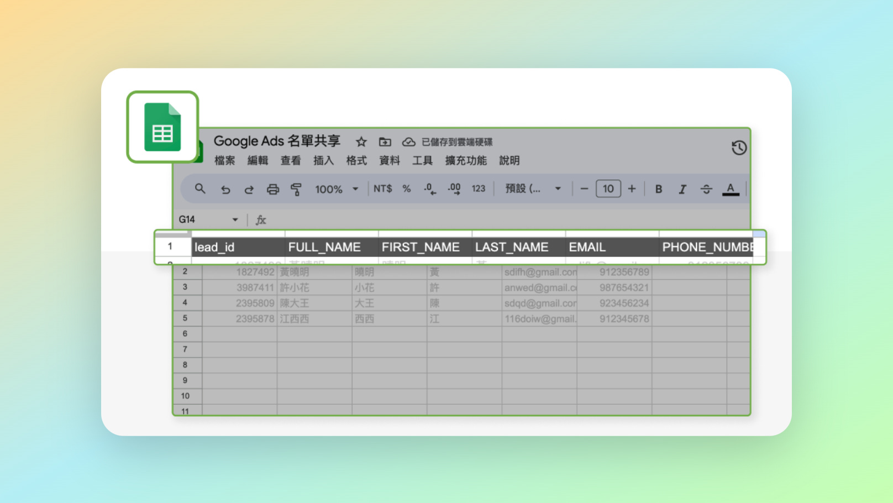Open the 檔案 menu
The width and height of the screenshot is (893, 503).
[x=225, y=160]
